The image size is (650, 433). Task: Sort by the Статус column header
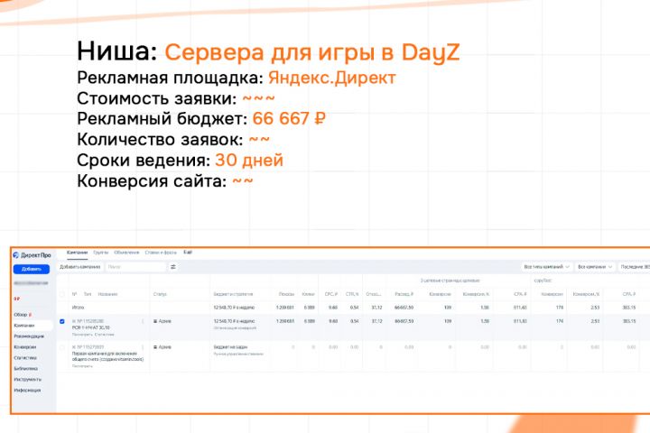click(160, 294)
